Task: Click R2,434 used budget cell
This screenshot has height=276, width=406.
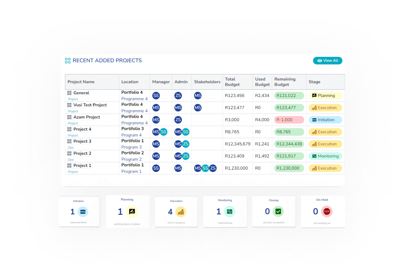Action: pyautogui.click(x=262, y=96)
